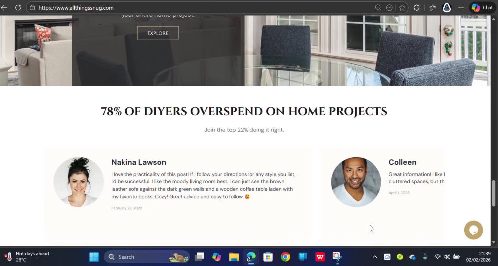Viewport: 498px width, 266px height.
Task: Open the gold chat widget bubble
Action: tap(473, 230)
